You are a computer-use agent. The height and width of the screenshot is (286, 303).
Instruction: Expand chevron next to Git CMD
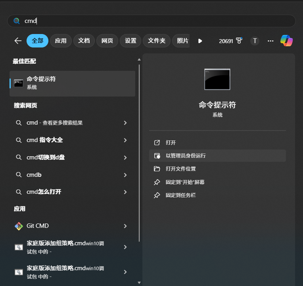[125, 226]
